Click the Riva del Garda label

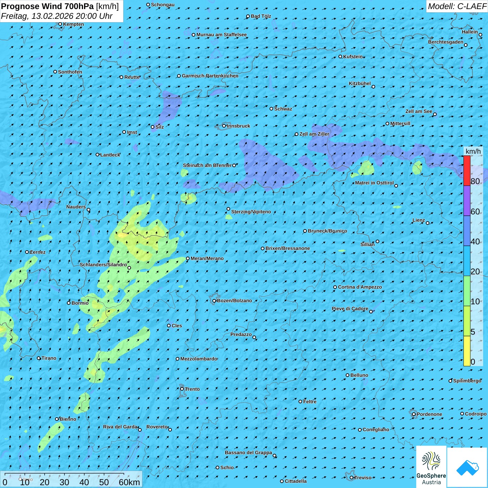point(120,427)
